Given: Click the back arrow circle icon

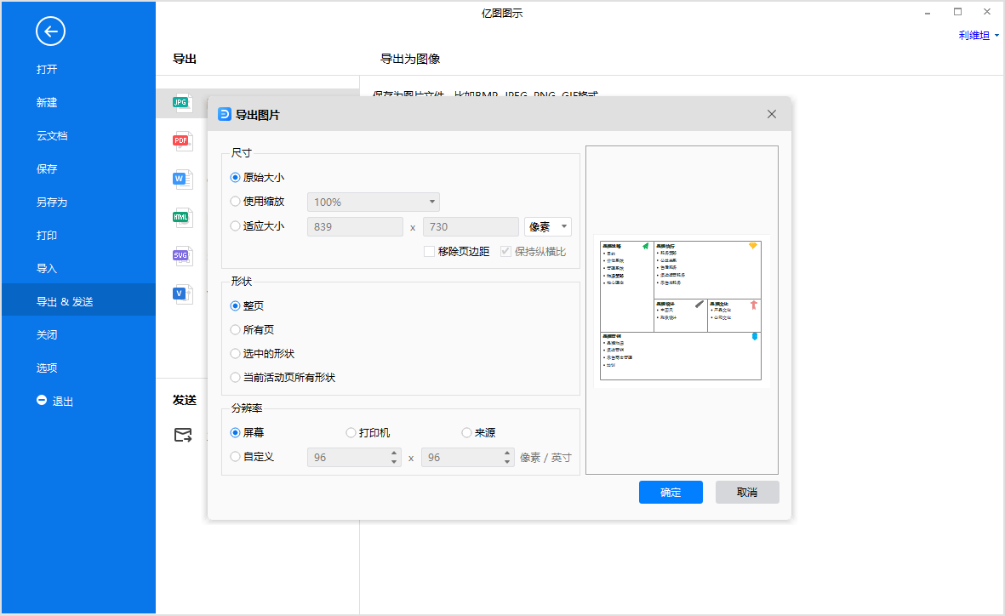Looking at the screenshot, I should point(50,31).
